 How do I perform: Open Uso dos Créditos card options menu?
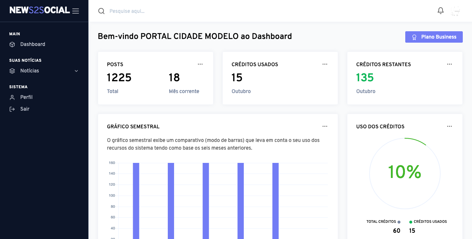tap(450, 126)
